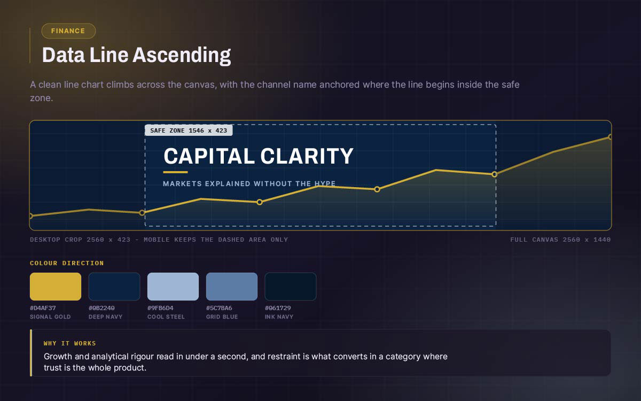This screenshot has height=401, width=641.
Task: Click the SAFE ZONE 1546 x 423 label
Action: [189, 130]
